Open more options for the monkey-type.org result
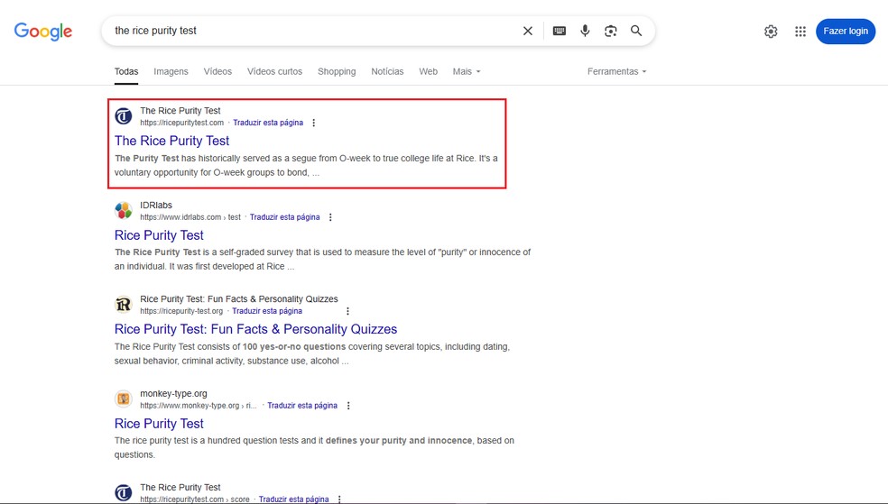This screenshot has width=888, height=504. (348, 406)
